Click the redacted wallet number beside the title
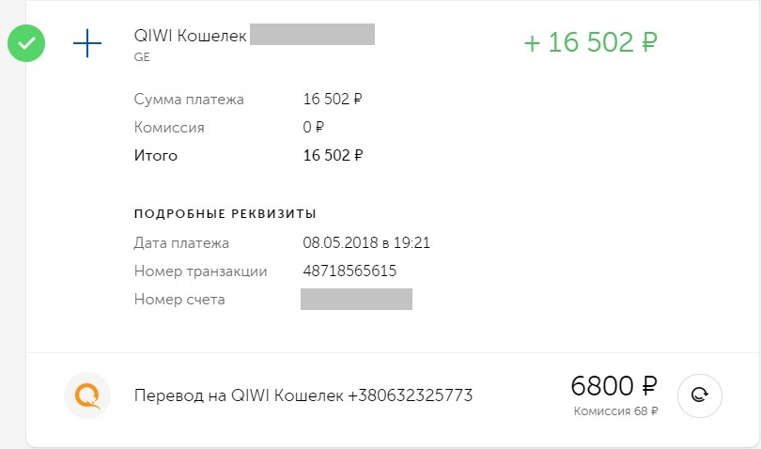This screenshot has width=761, height=449. coord(313,36)
